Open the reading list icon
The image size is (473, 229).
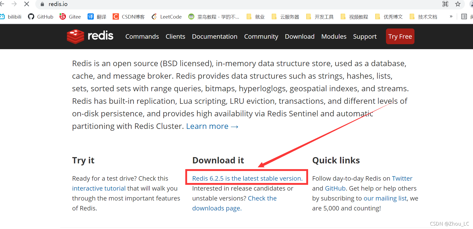click(x=464, y=16)
